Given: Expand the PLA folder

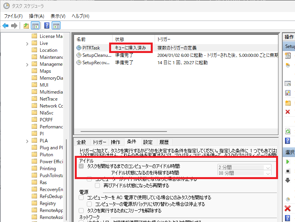Looking at the screenshot, I should (x=27, y=141).
